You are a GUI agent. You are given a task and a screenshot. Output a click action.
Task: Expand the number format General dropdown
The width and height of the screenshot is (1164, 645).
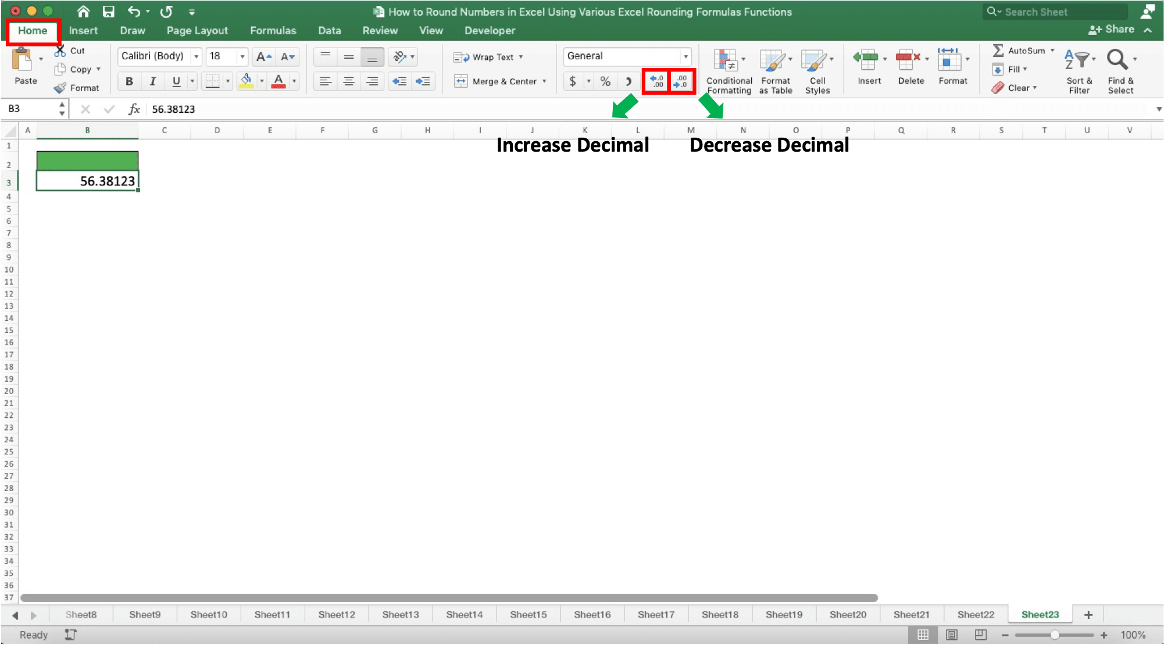[685, 56]
